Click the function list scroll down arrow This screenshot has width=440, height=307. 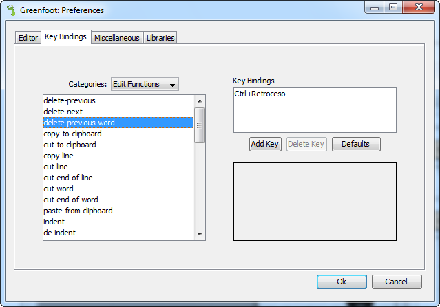click(x=200, y=234)
